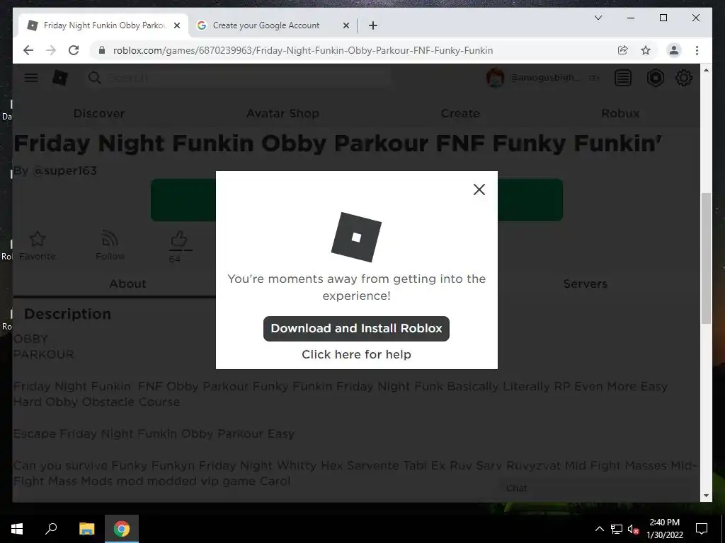Image resolution: width=725 pixels, height=543 pixels.
Task: Switch to the About tab
Action: (x=127, y=284)
